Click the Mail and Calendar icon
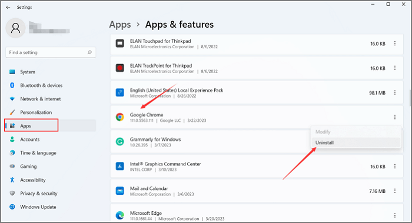The width and height of the screenshot is (412, 223). point(120,191)
